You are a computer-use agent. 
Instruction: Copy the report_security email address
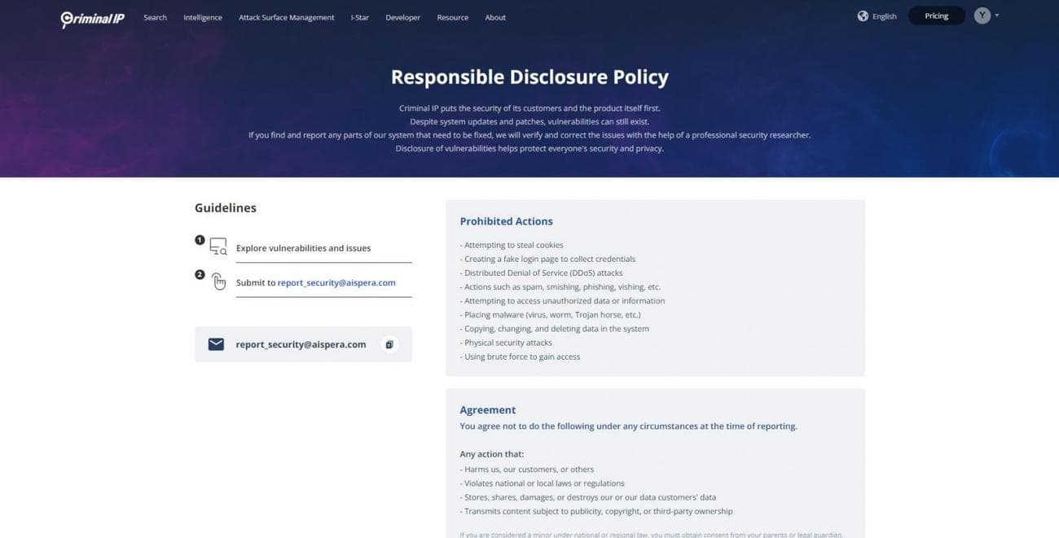coord(389,344)
